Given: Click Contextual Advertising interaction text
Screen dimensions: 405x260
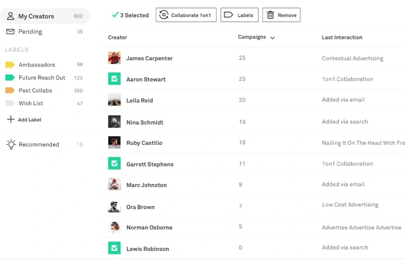Looking at the screenshot, I should pyautogui.click(x=353, y=58).
